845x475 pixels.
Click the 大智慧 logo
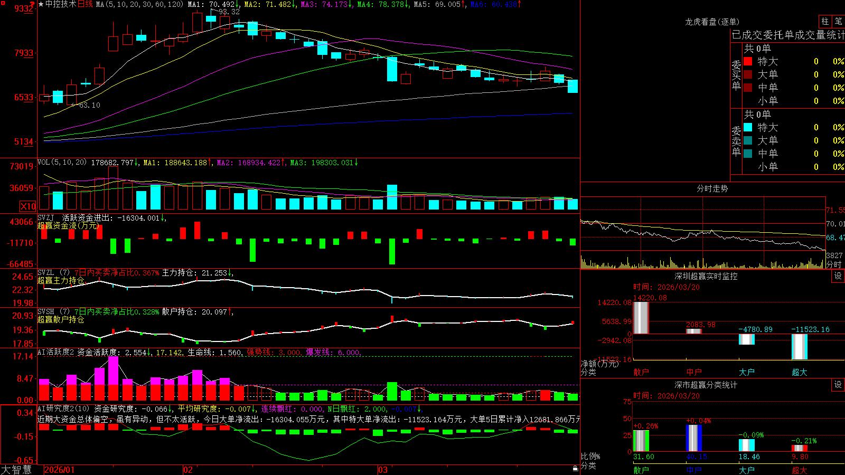pos(16,470)
